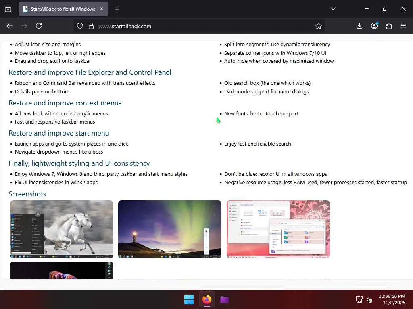Click 'Separate corner icons with Windows 7/10 UI'
This screenshot has width=413, height=309.
pos(275,53)
